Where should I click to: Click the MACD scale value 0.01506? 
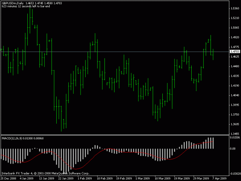235,137
